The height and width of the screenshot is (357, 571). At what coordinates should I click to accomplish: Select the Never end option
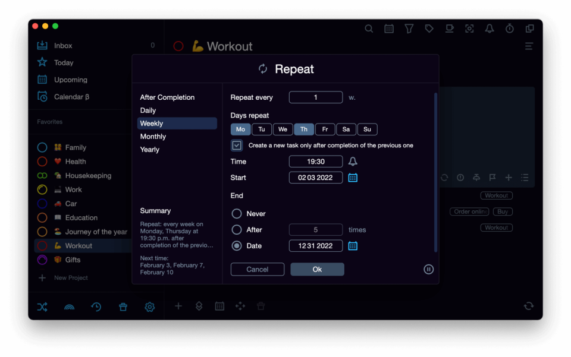coord(236,213)
